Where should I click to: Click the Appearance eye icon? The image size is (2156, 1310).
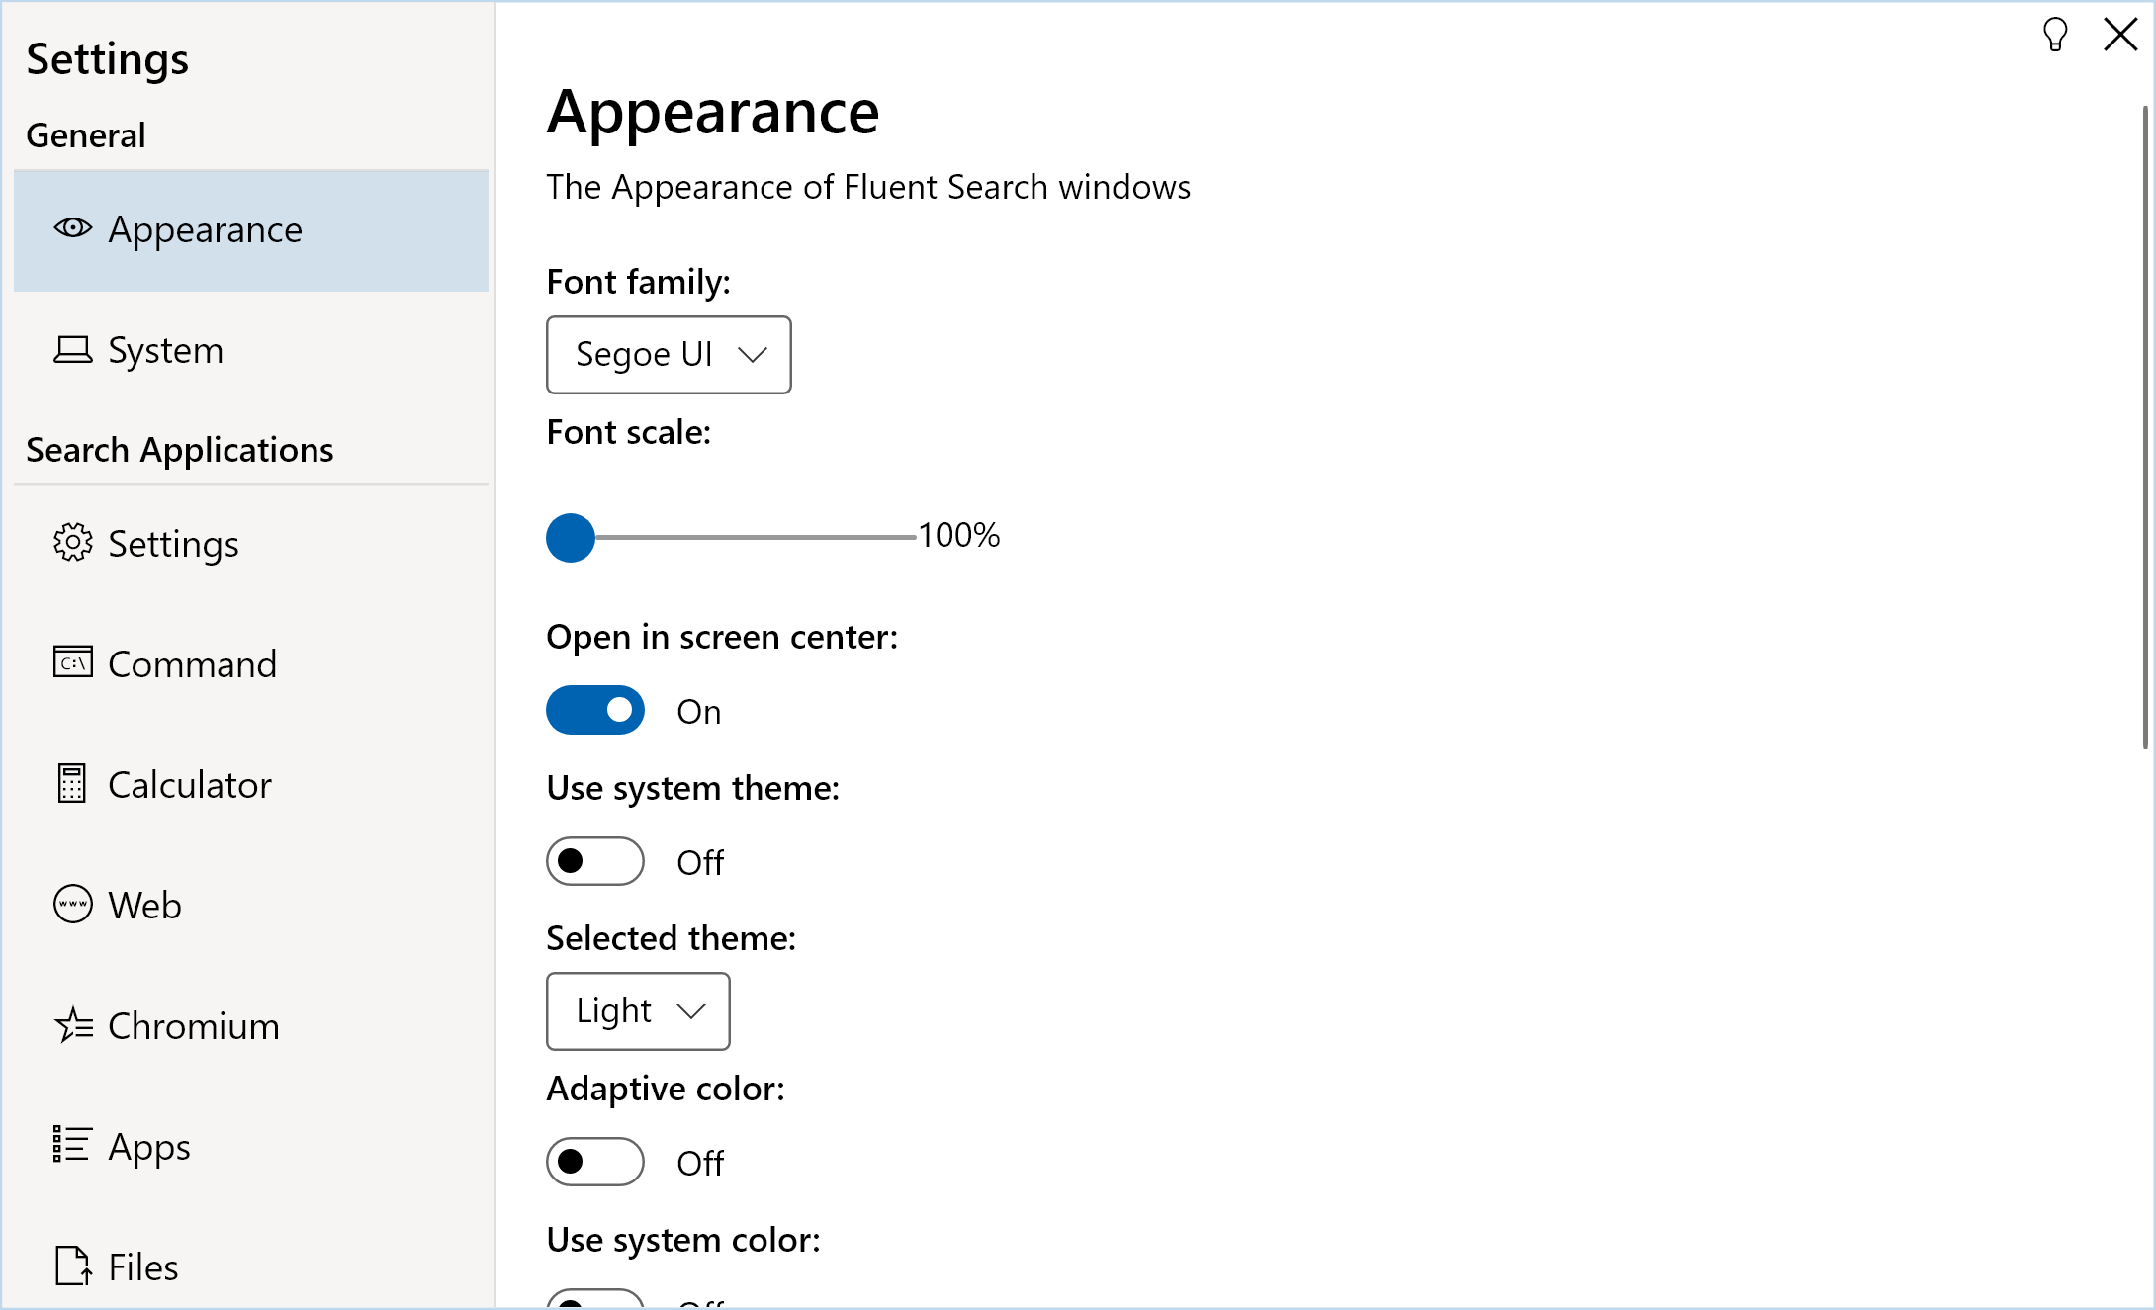pos(72,227)
